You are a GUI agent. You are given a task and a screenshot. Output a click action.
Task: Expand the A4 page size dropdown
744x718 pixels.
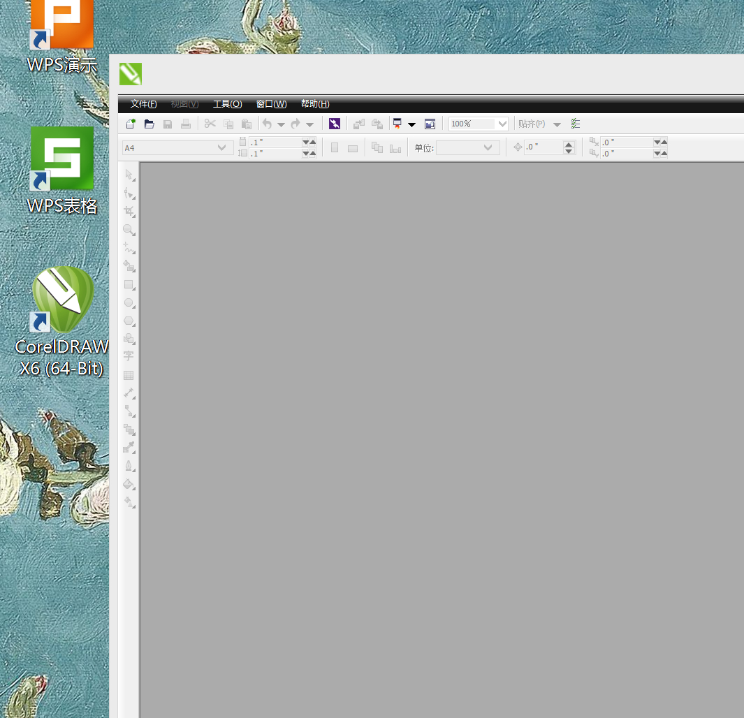click(222, 147)
